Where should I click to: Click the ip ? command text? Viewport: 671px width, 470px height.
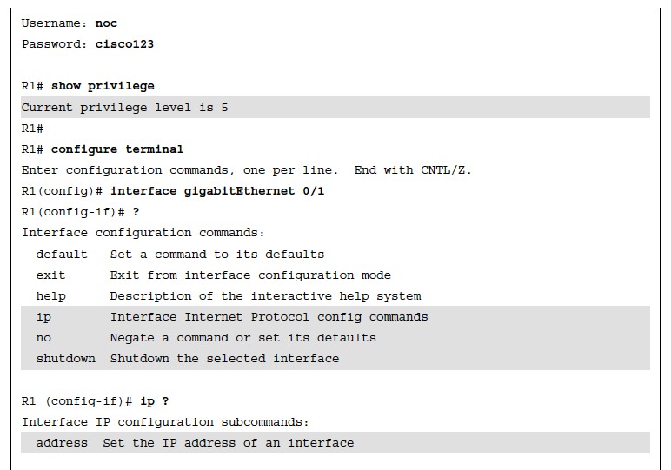pos(155,401)
